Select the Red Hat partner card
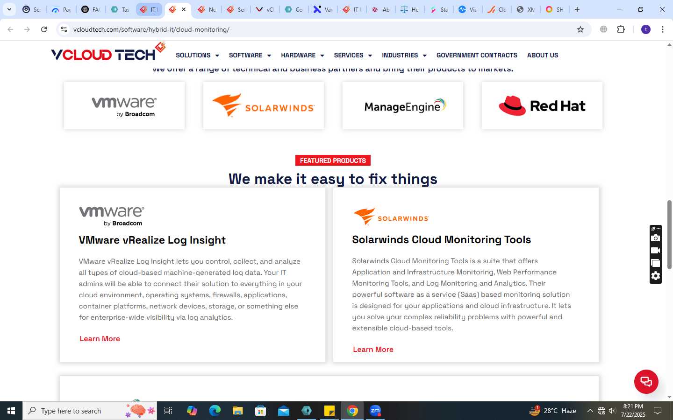Screen dimensions: 673x420 542,106
